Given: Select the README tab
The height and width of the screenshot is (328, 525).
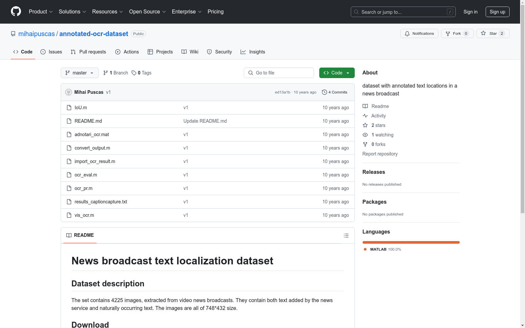Looking at the screenshot, I should pyautogui.click(x=80, y=235).
